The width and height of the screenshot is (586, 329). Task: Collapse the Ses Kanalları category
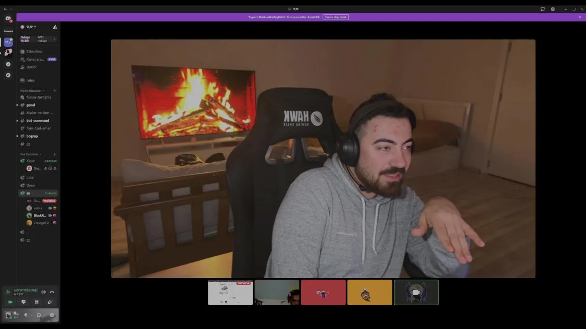(30, 154)
